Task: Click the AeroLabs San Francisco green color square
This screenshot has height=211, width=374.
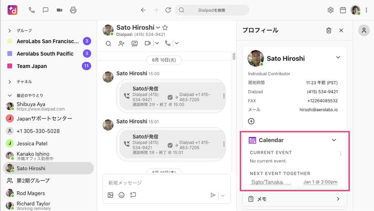Action: (x=10, y=41)
